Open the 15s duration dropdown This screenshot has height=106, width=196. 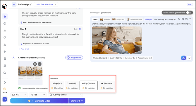coord(38,95)
